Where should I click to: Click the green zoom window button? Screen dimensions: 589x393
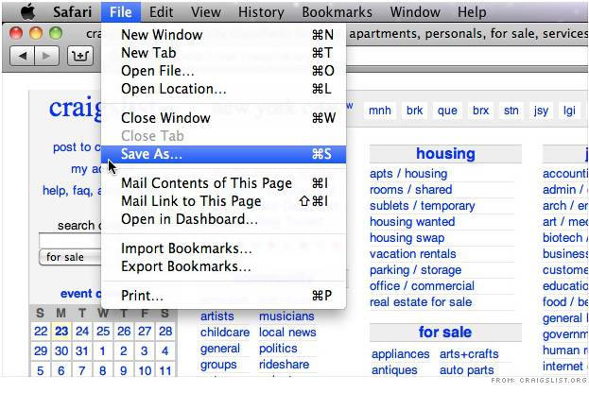(56, 33)
